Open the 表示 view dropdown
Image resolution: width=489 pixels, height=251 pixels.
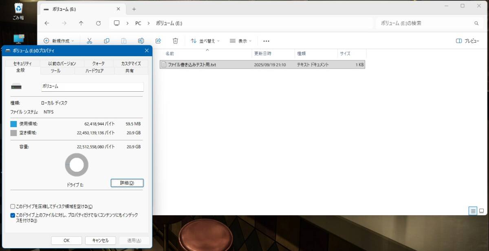[240, 41]
